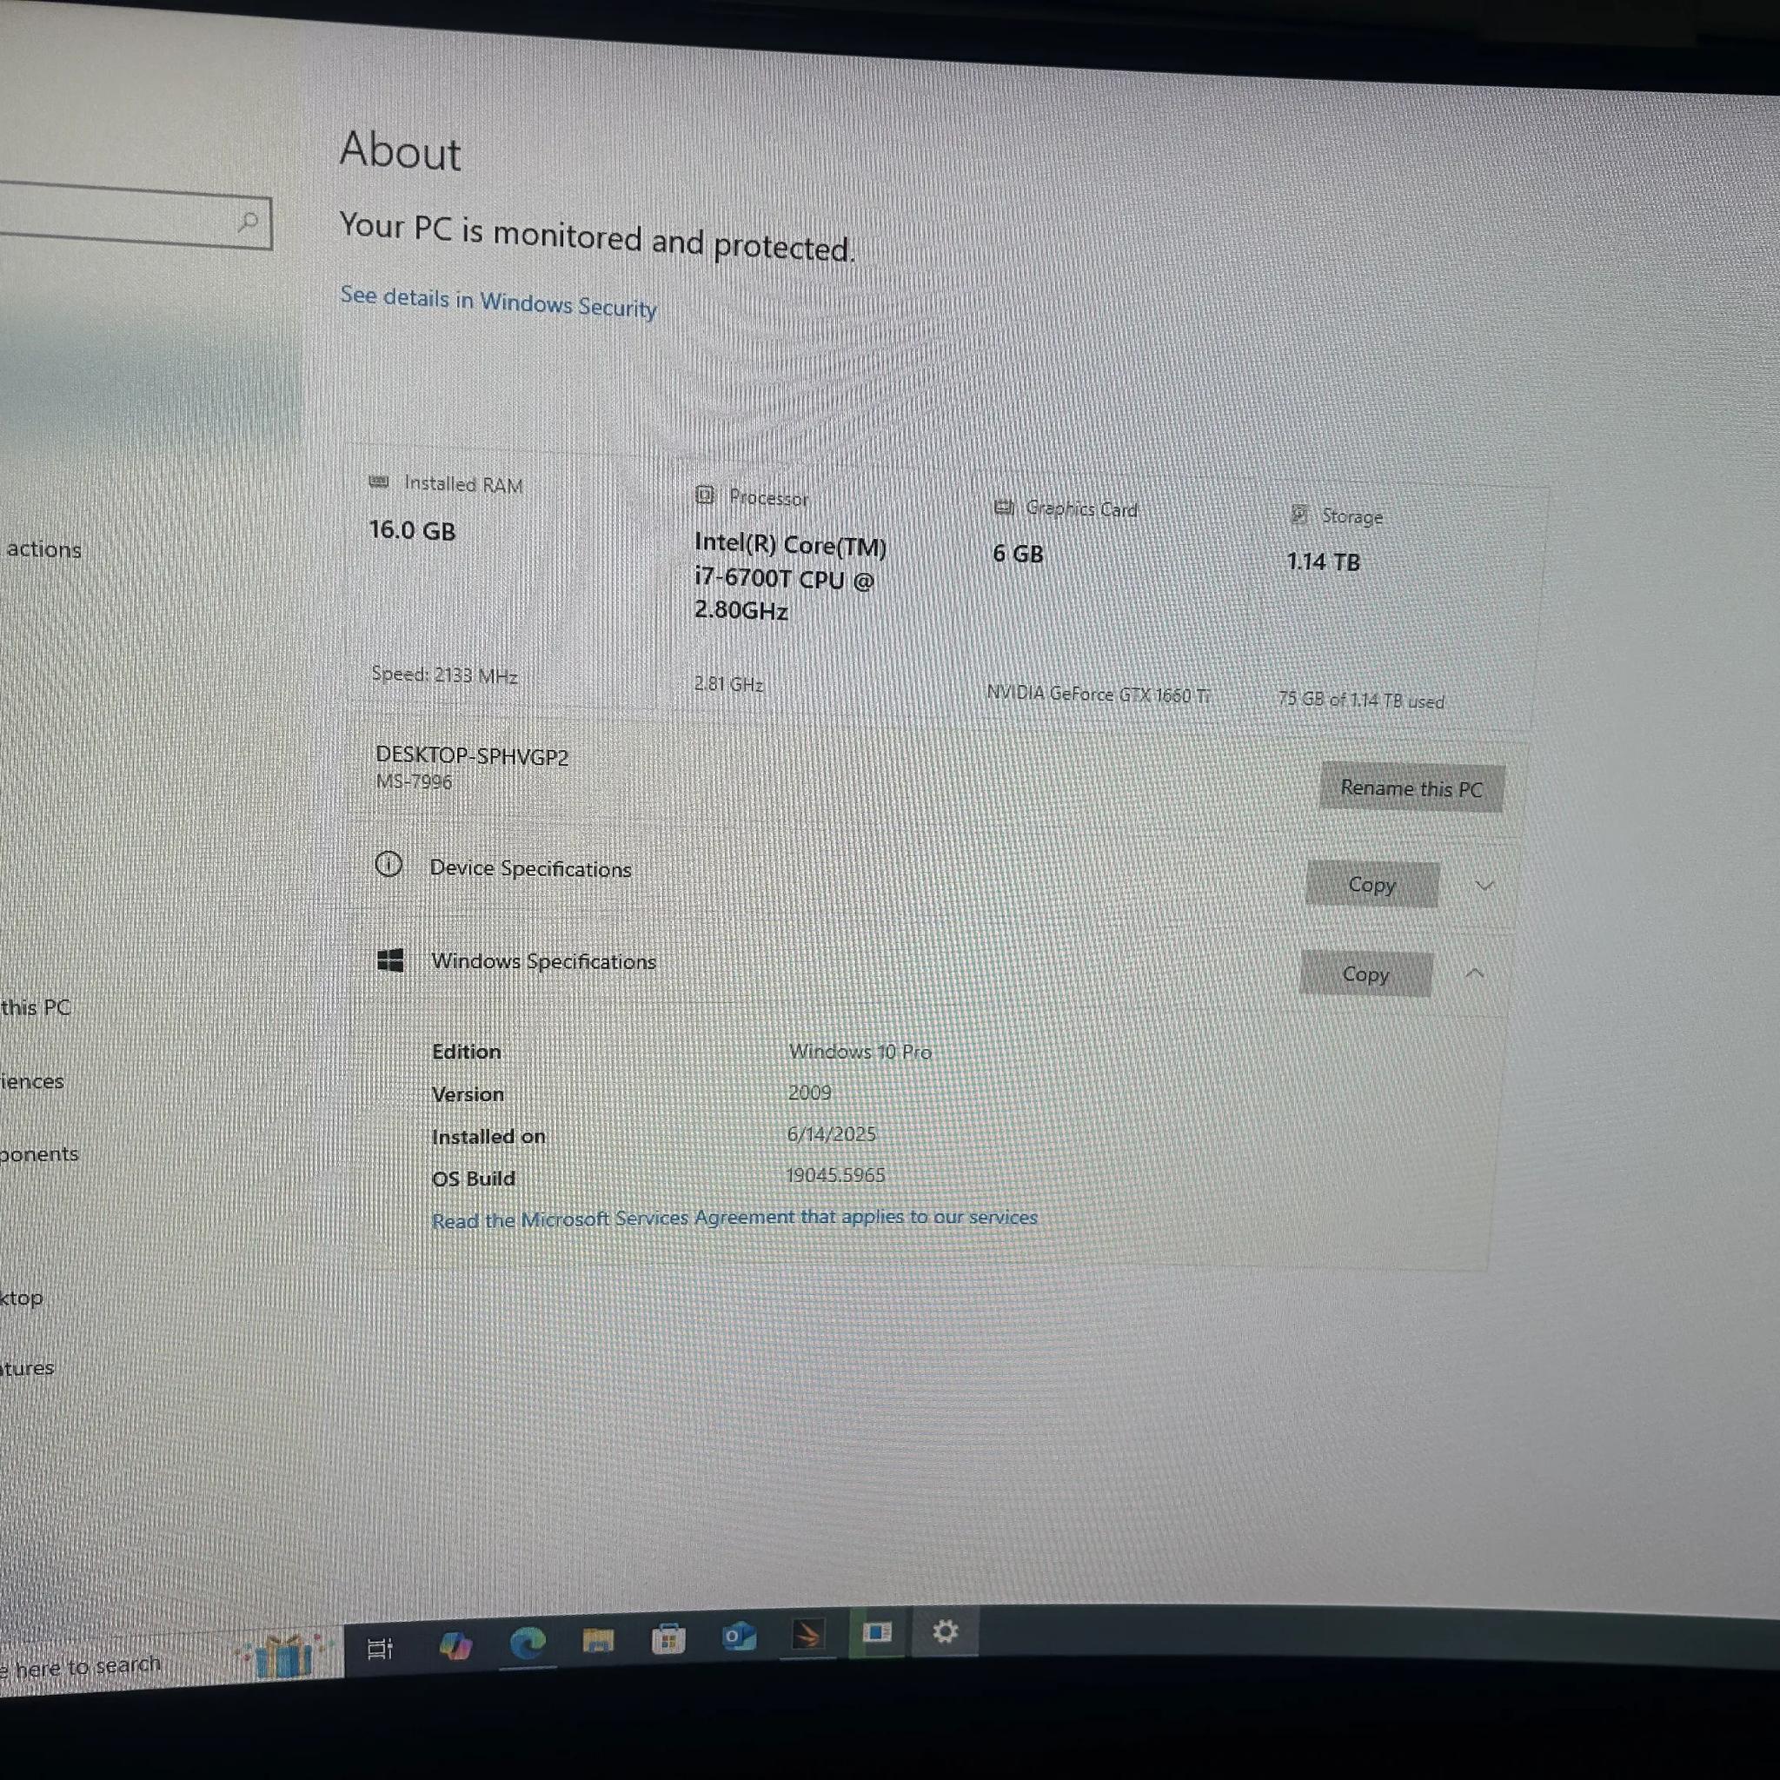
Task: Click the install date 6/14/2025
Action: pyautogui.click(x=831, y=1134)
